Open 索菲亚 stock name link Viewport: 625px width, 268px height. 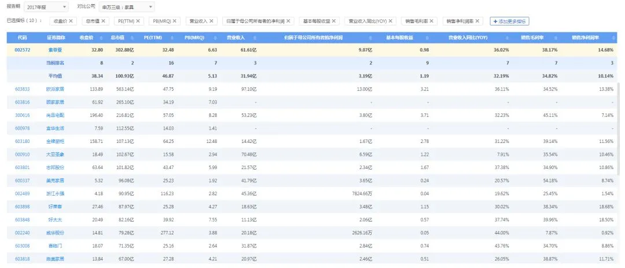pos(56,50)
